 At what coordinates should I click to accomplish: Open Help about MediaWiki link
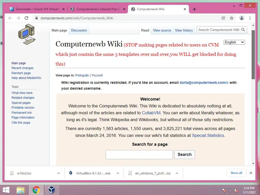[x=26, y=78]
